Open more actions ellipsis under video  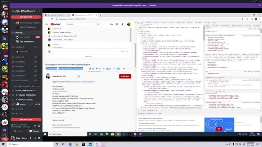point(129,69)
